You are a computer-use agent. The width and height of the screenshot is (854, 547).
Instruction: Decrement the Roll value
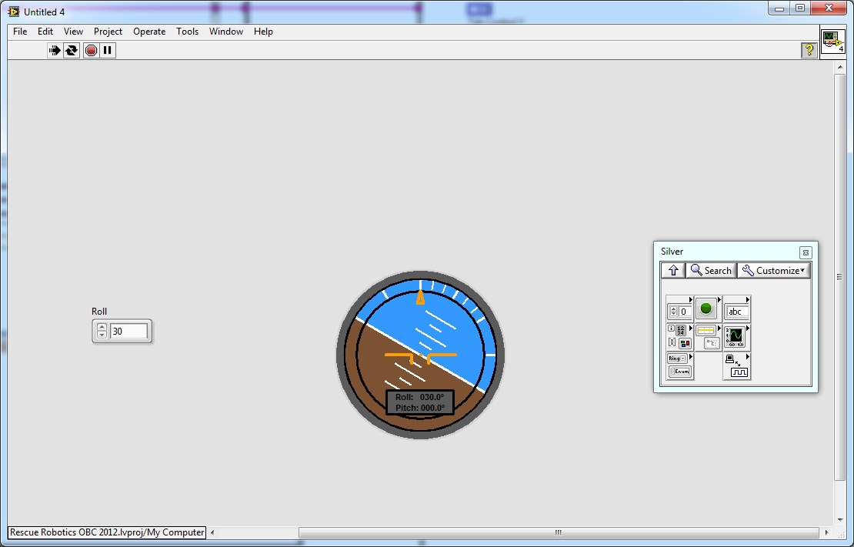coord(102,335)
